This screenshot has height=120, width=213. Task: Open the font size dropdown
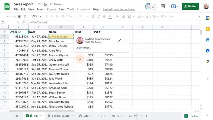(83, 16)
